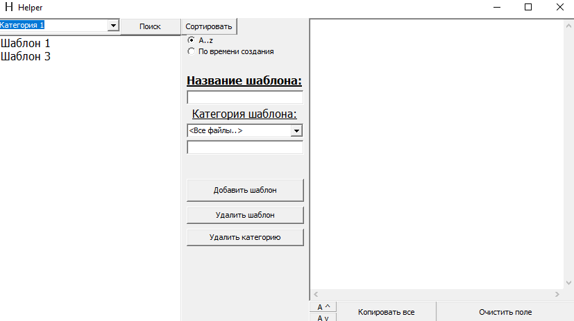Image resolution: width=574 pixels, height=321 pixels.
Task: Decrease font size with A v button
Action: tap(323, 317)
